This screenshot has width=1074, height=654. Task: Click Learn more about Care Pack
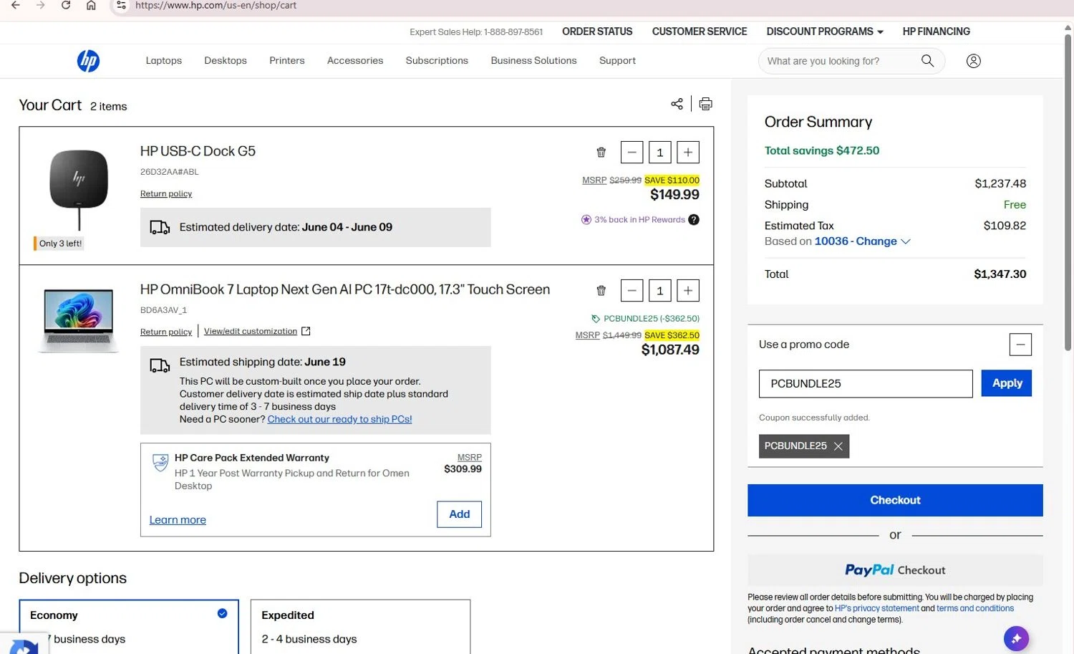[178, 520]
